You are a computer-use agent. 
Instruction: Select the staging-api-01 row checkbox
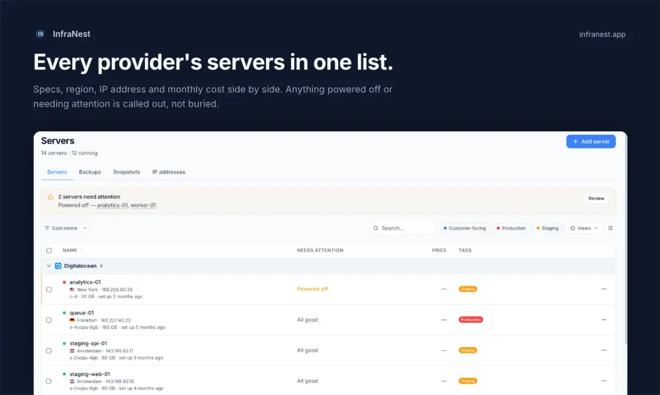click(x=49, y=350)
